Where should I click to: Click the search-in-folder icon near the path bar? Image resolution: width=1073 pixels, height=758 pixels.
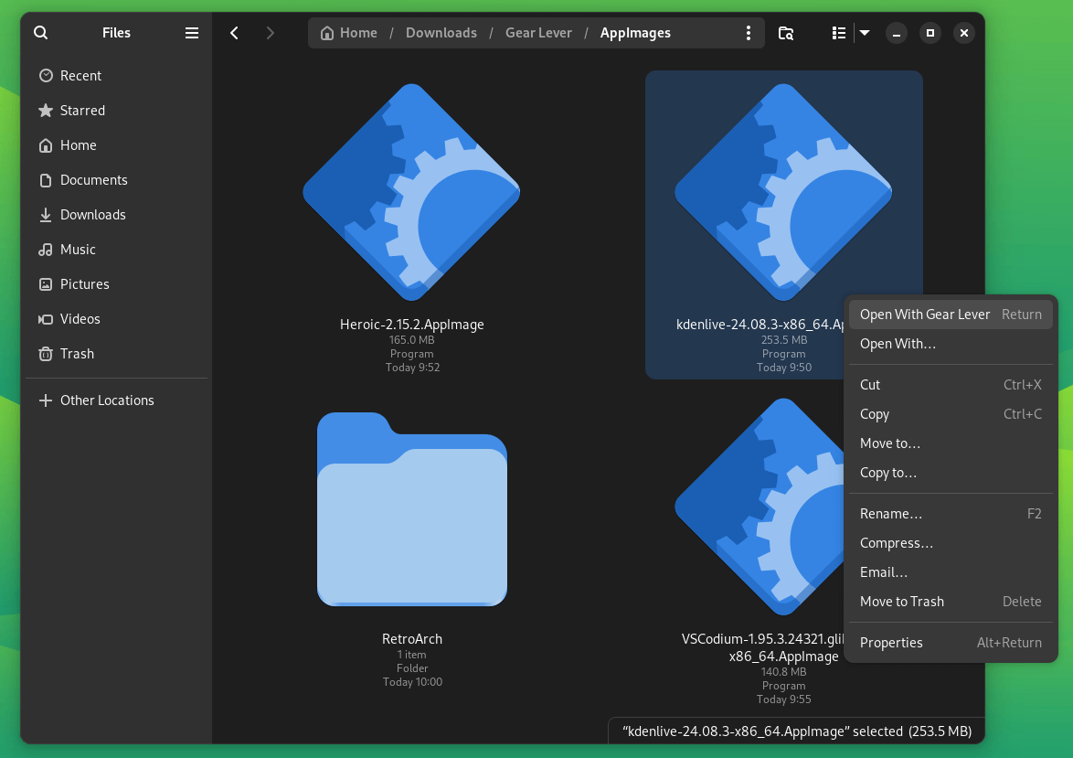point(785,32)
